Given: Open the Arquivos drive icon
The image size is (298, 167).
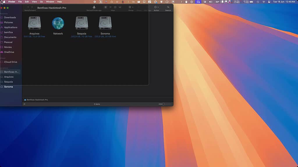Looking at the screenshot, I should [34, 23].
